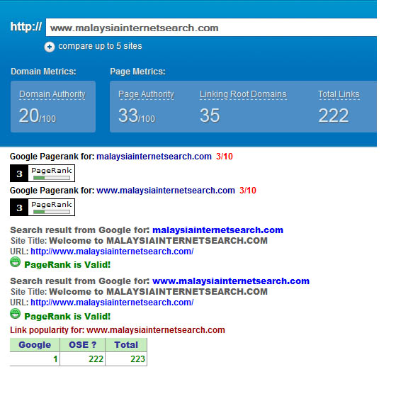Click the Domain Metrics: heading
This screenshot has height=401, width=413.
(x=43, y=72)
